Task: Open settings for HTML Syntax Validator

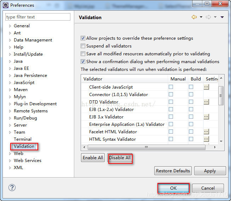Action: 206,139
